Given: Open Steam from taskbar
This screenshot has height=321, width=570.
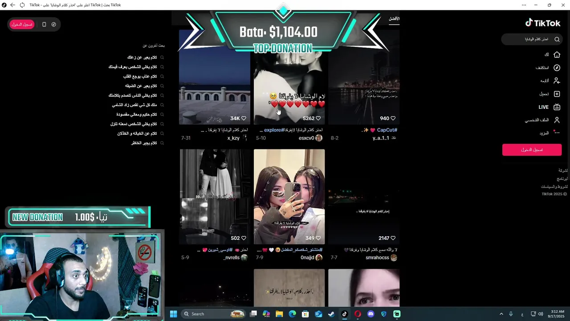Looking at the screenshot, I should click(331, 314).
